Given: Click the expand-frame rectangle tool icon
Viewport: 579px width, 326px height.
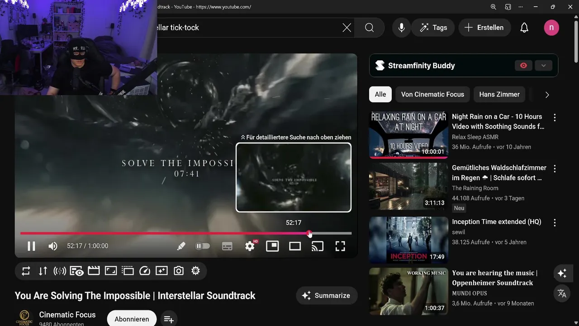Looking at the screenshot, I should pyautogui.click(x=111, y=271).
